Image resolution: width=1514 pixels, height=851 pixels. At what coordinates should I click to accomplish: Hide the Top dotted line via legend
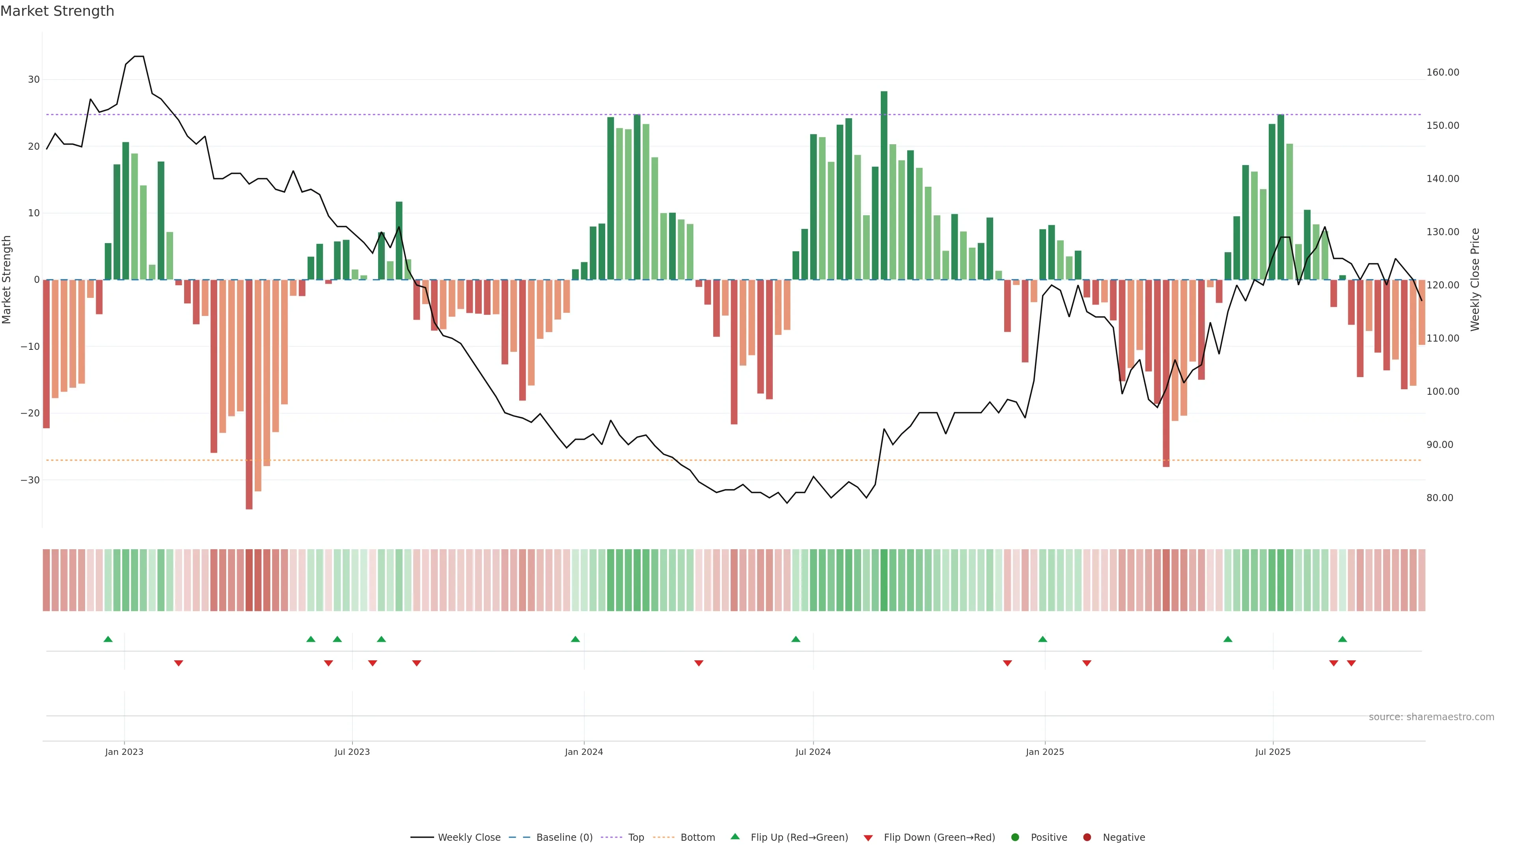tap(635, 838)
